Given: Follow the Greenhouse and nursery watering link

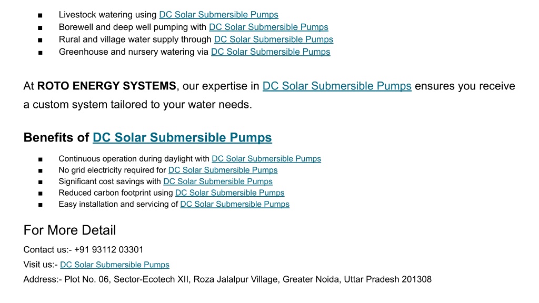Looking at the screenshot, I should pyautogui.click(x=271, y=52).
